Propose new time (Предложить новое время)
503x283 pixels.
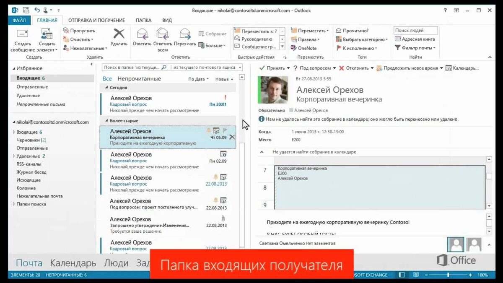[407, 68]
